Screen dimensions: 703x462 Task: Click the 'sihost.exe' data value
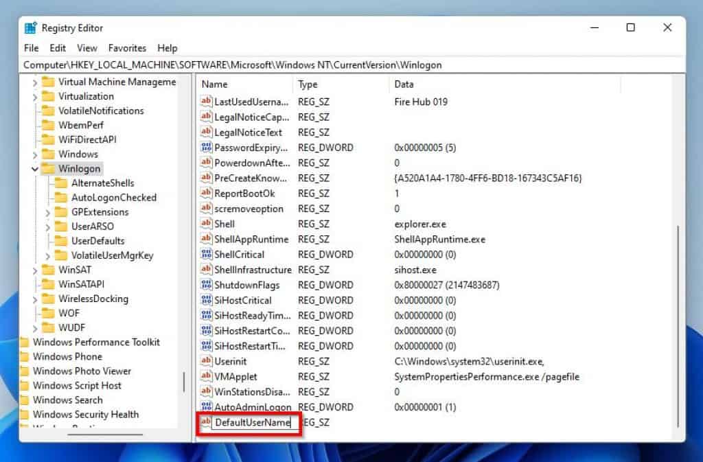point(415,270)
